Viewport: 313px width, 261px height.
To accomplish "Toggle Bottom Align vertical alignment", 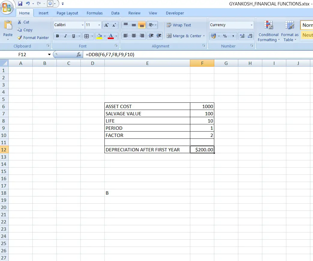I will (142, 25).
